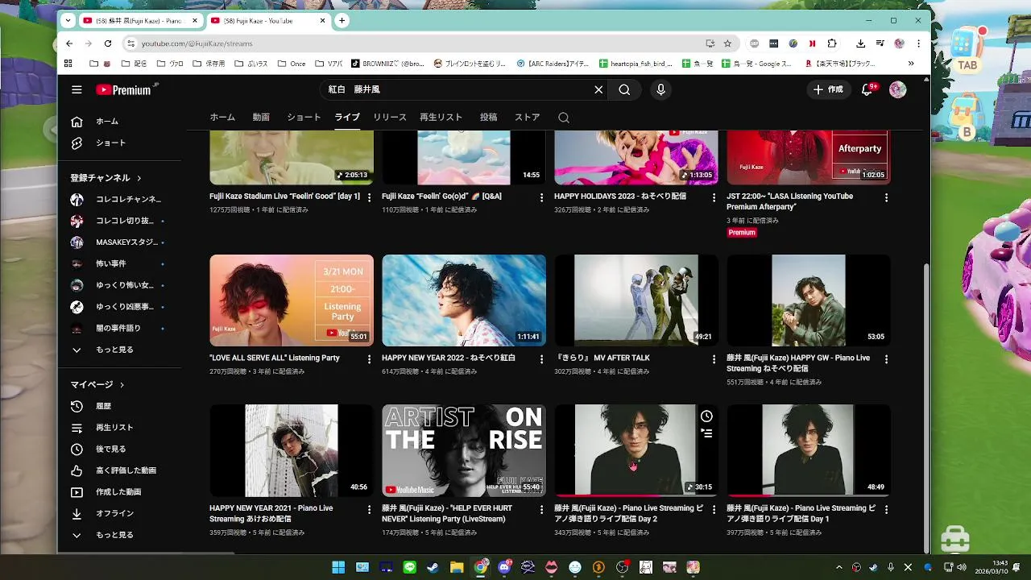Open the browser extensions puzzle icon
This screenshot has width=1031, height=580.
tap(832, 43)
